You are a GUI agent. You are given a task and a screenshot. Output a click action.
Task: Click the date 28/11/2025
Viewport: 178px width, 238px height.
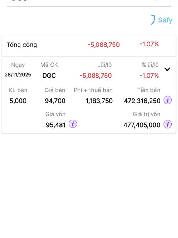[x=18, y=75]
